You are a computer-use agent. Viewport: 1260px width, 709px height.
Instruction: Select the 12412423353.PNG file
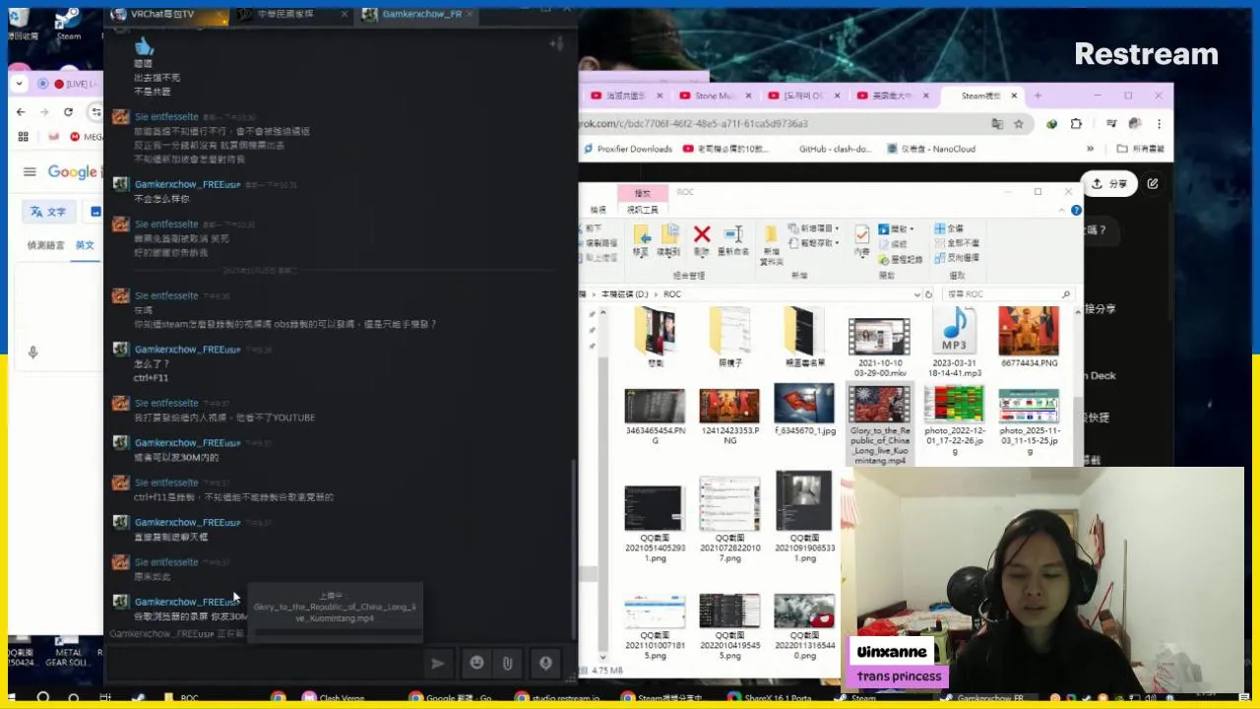[x=729, y=417]
